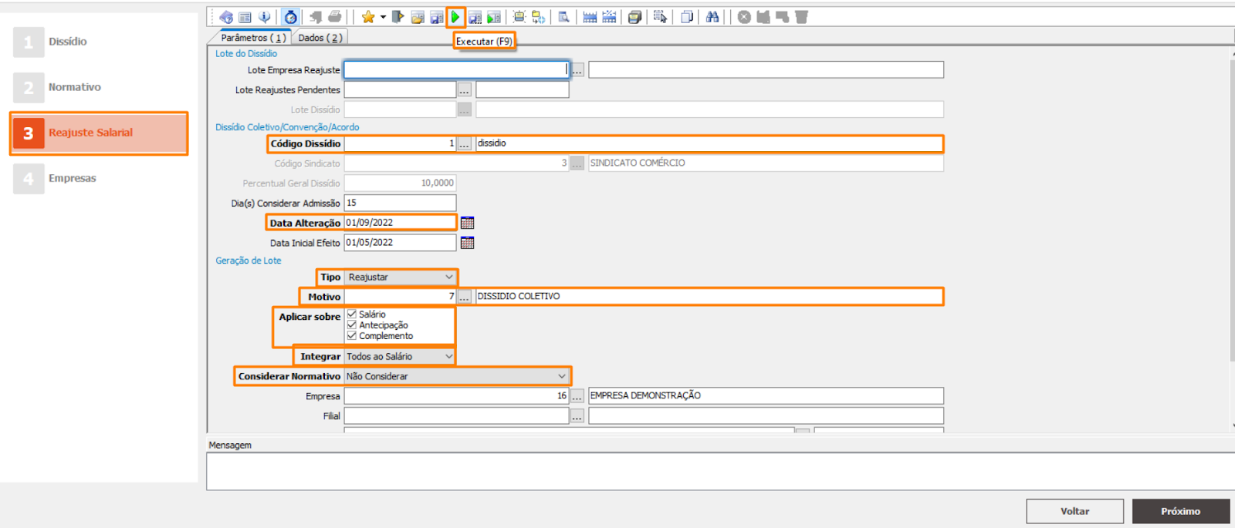Click the Código Dissídio code field
This screenshot has height=528, width=1235.
tap(400, 144)
